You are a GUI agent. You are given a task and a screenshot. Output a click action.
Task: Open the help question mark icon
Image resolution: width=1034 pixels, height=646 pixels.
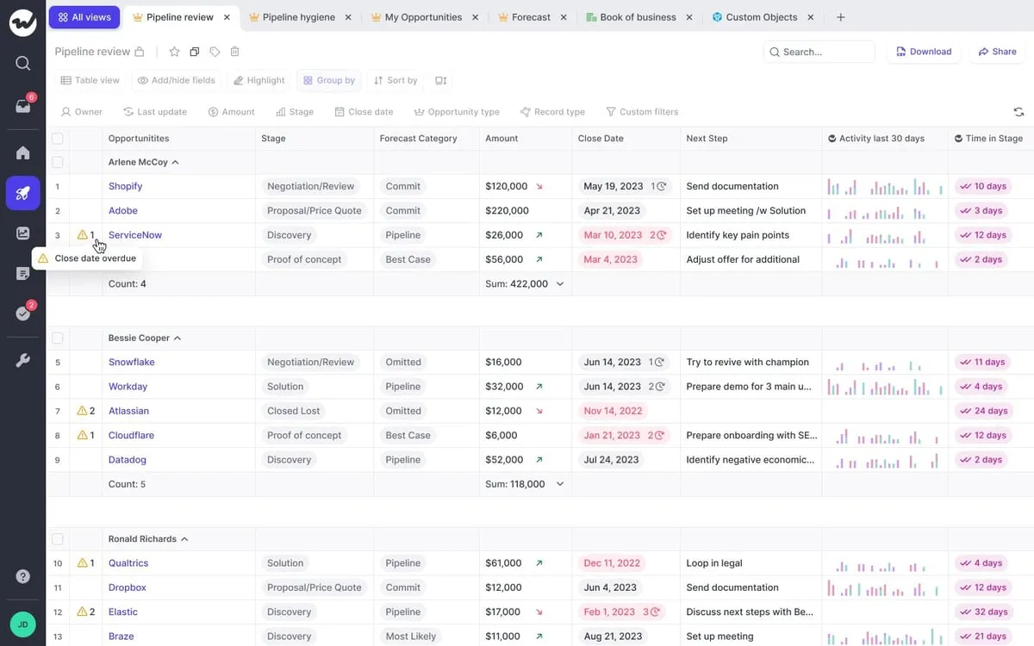click(22, 576)
